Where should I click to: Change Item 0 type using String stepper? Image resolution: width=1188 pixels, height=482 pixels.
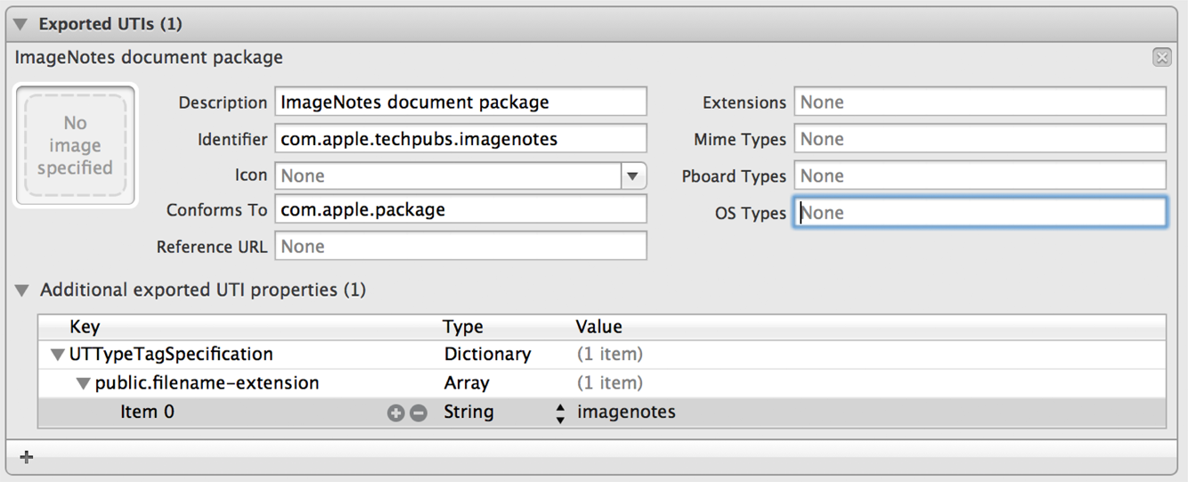(560, 413)
